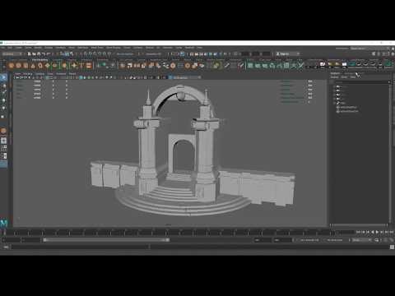Click Play Forwards playback button
This screenshot has width=395, height=296.
click(x=377, y=232)
